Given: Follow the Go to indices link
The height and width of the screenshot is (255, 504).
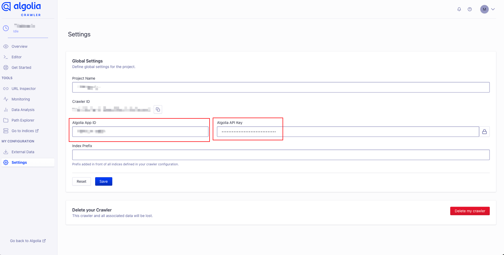Looking at the screenshot, I should coord(28,131).
